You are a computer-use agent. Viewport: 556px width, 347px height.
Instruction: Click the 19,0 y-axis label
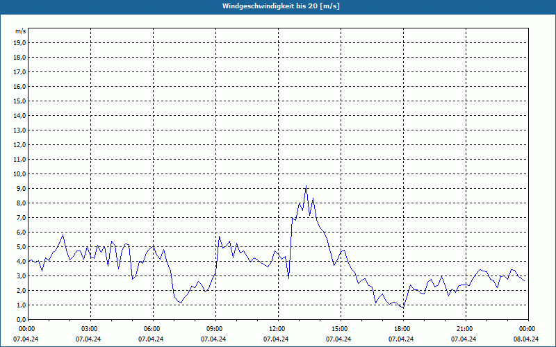[x=19, y=43]
